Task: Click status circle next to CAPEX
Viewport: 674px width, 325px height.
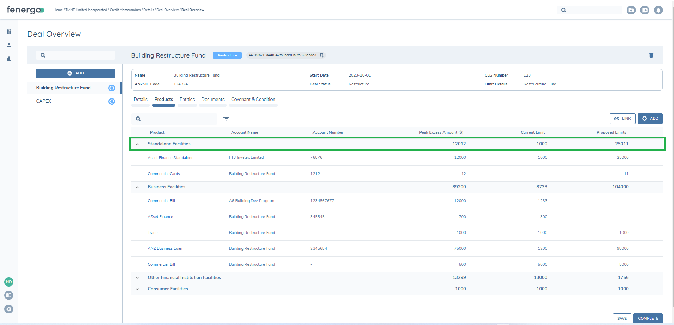Action: point(112,102)
